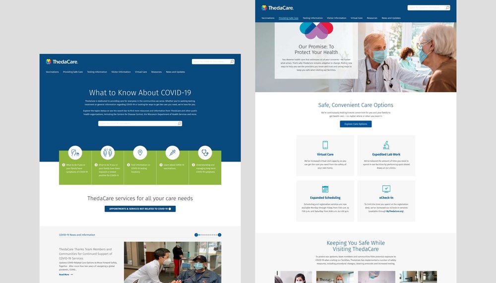This screenshot has height=283, width=496.
Task: Click the Safe, Convenient Care Options heading
Action: (356, 105)
